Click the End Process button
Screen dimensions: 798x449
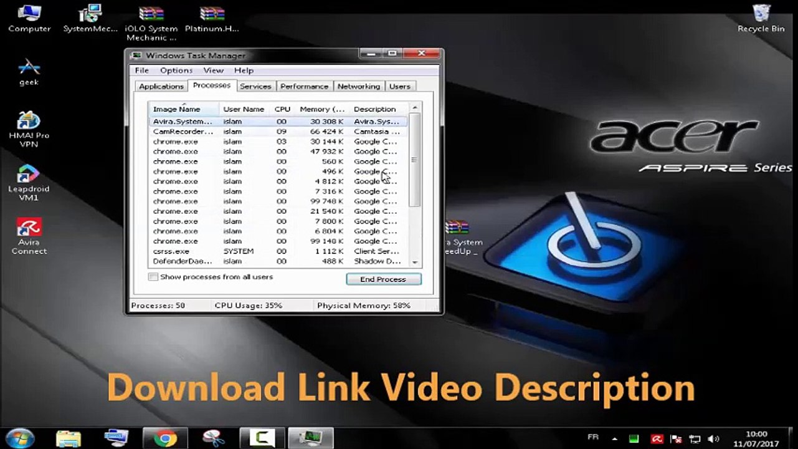click(383, 279)
